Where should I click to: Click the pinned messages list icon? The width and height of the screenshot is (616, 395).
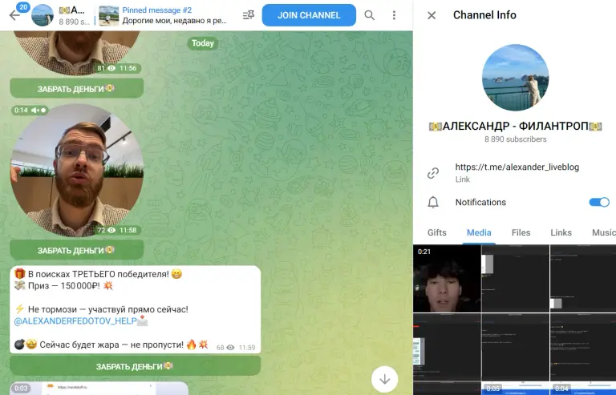click(x=249, y=15)
